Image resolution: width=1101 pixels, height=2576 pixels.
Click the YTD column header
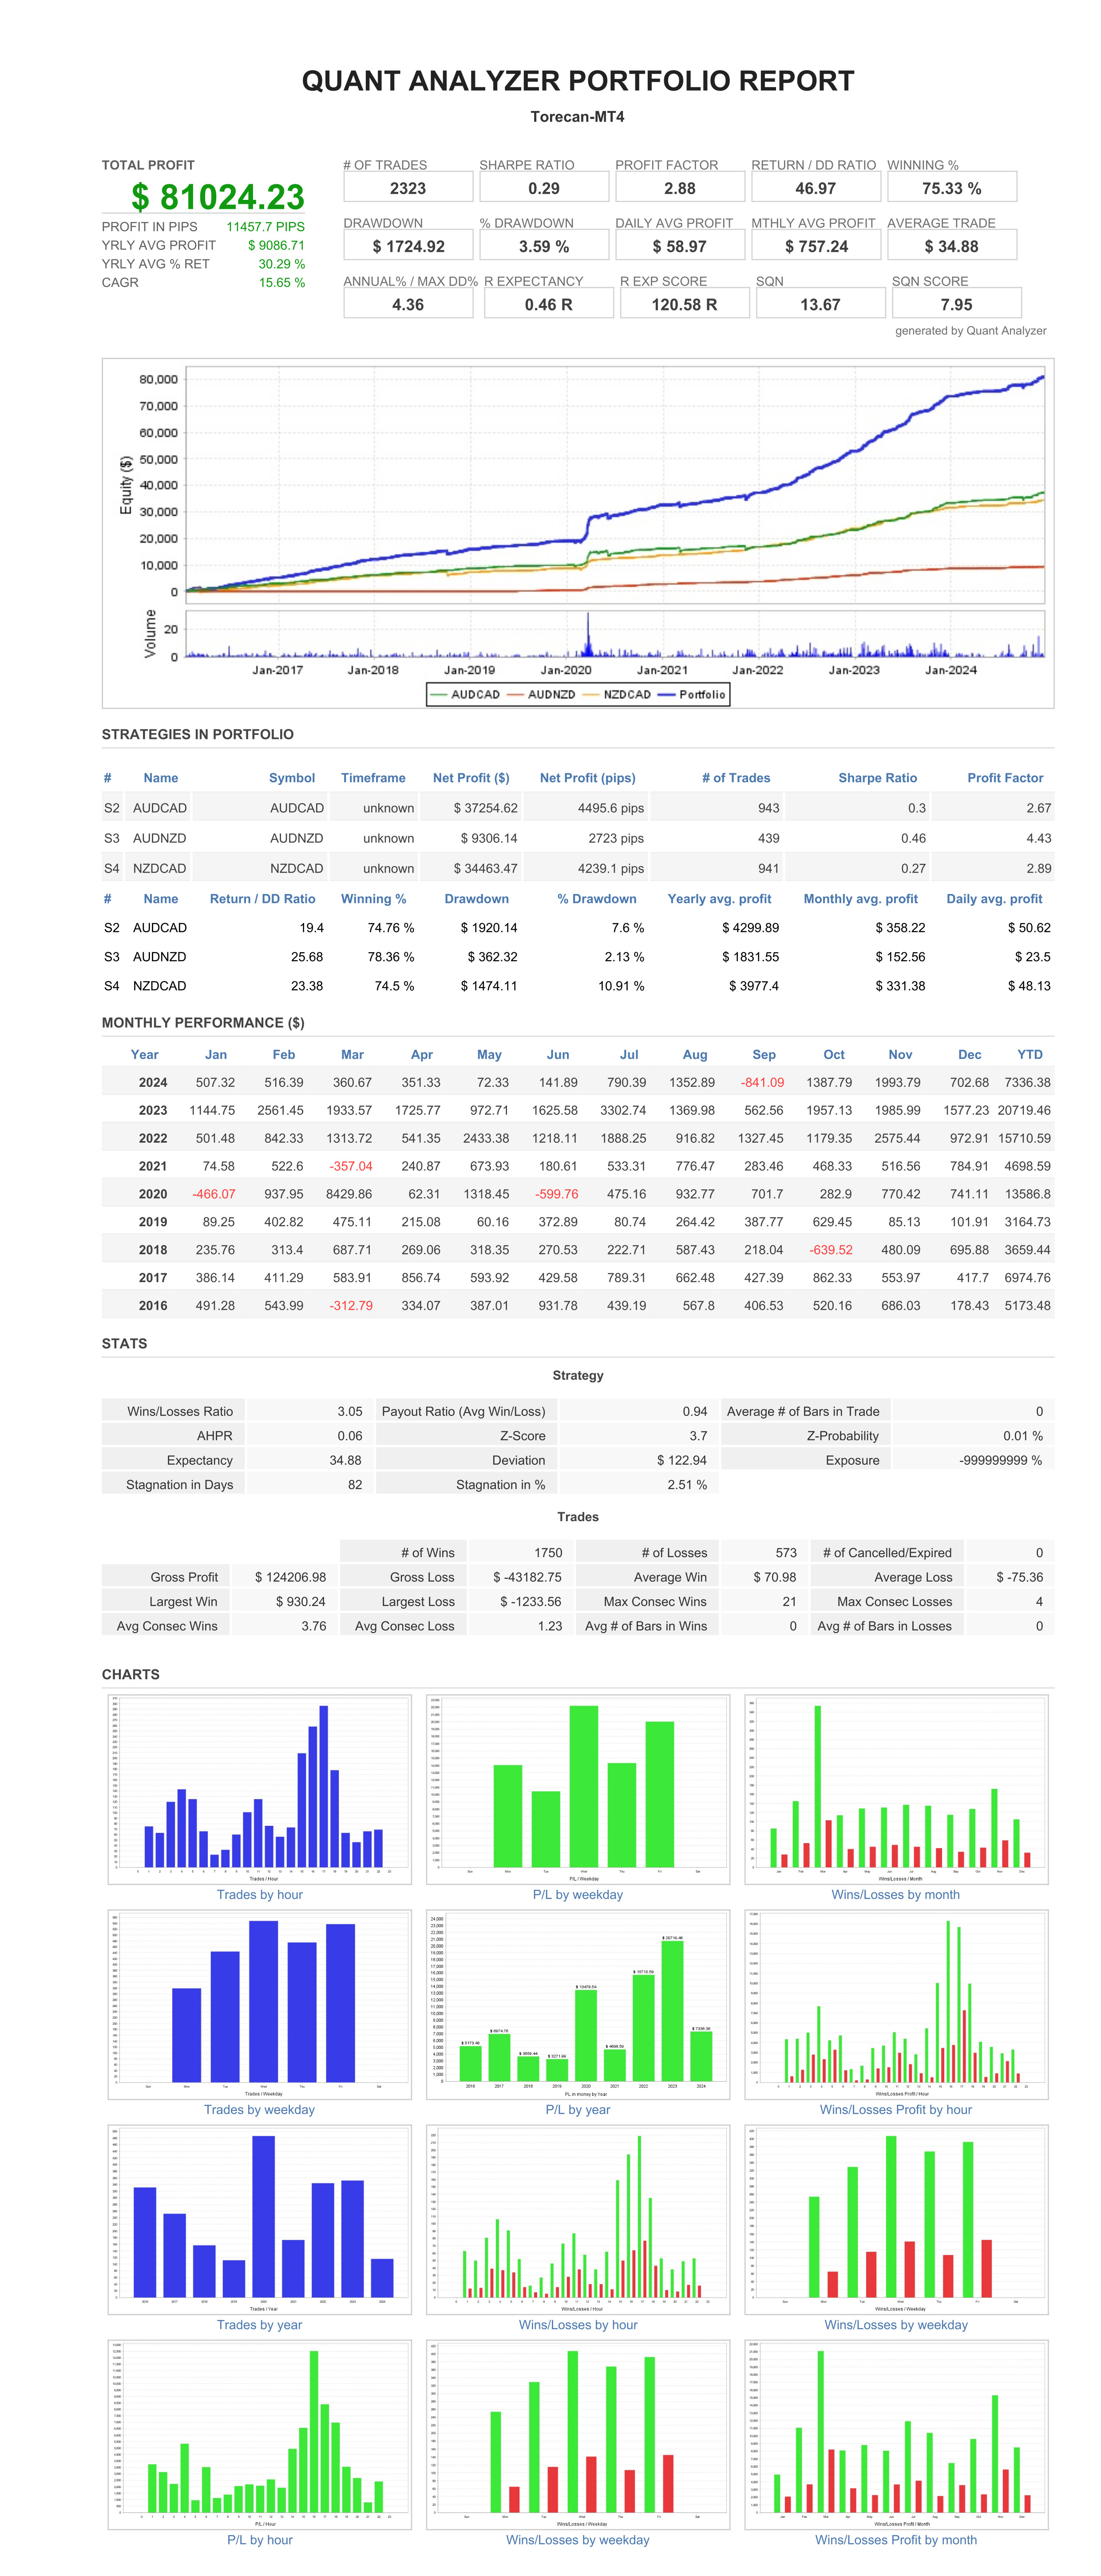click(x=1029, y=1054)
